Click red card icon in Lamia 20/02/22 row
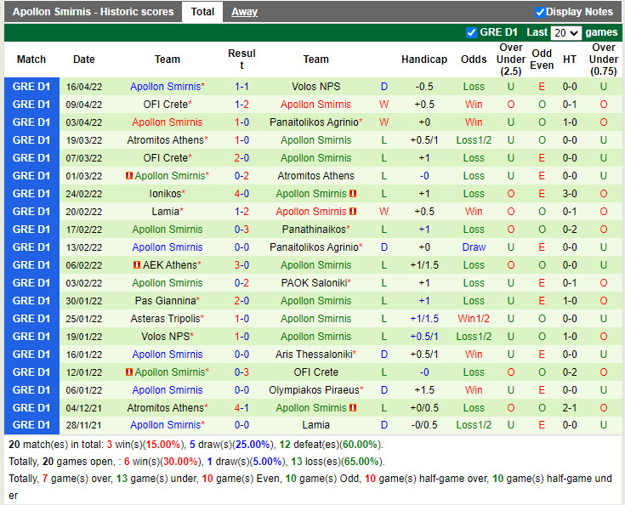 coord(353,212)
